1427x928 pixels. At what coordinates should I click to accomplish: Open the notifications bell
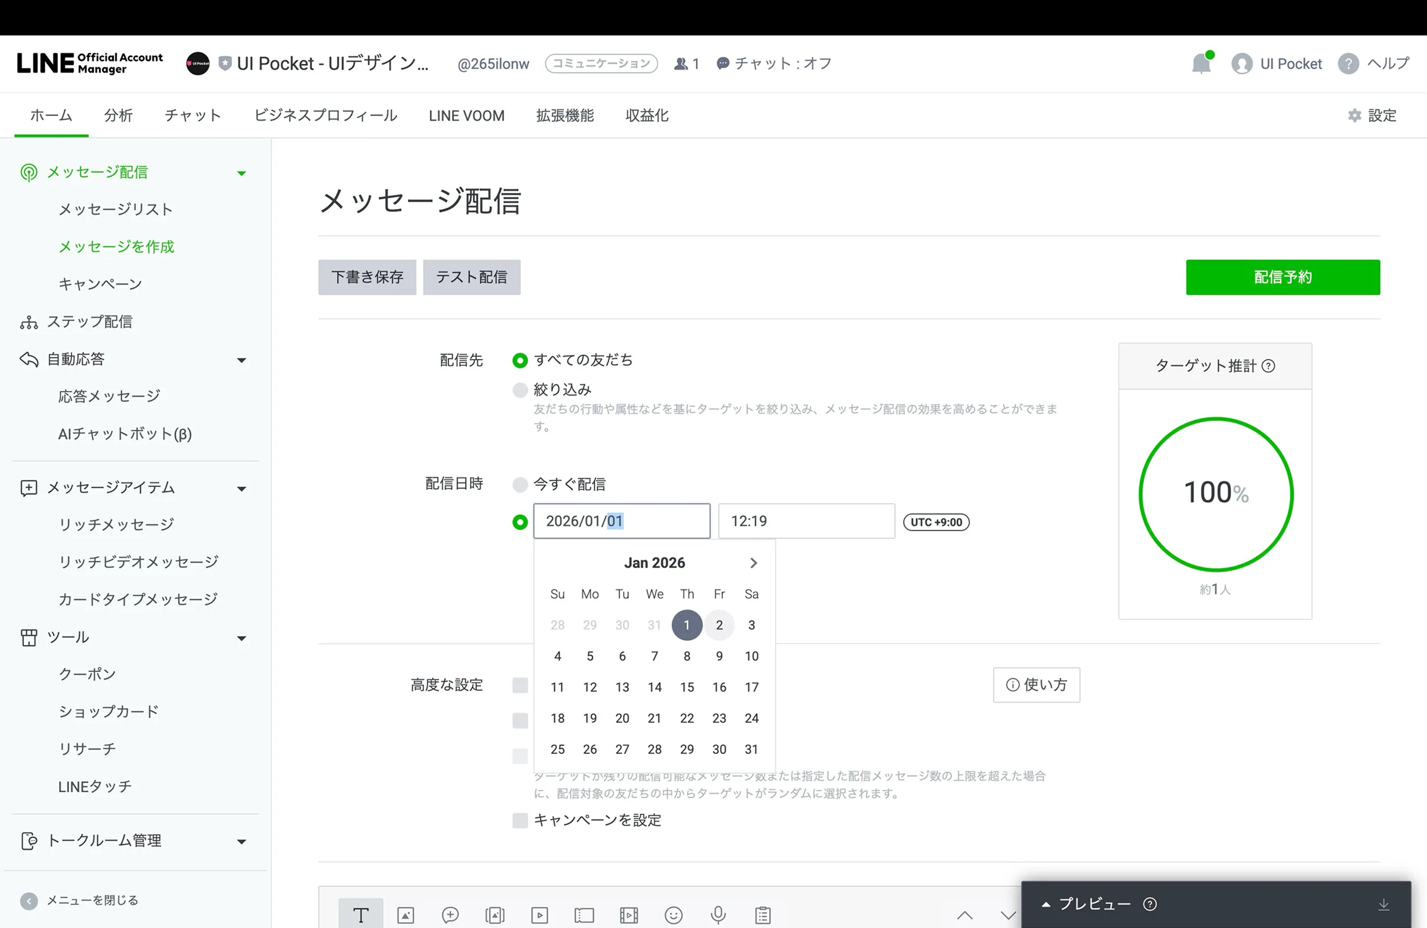point(1201,63)
